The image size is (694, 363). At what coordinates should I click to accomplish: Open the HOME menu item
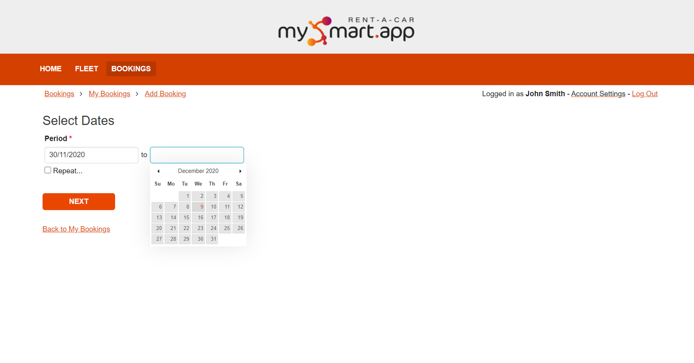51,69
